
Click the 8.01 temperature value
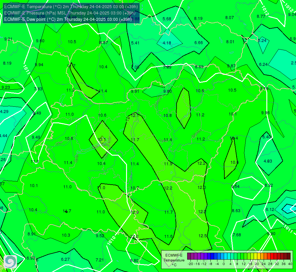230,42
